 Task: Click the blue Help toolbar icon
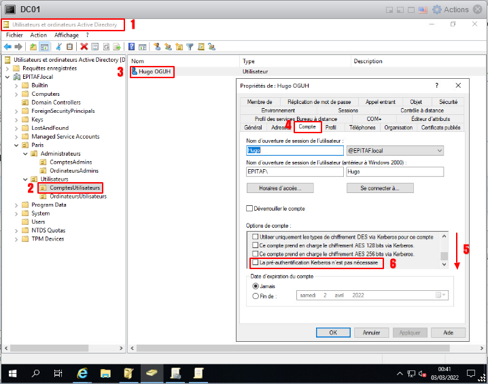coord(131,47)
